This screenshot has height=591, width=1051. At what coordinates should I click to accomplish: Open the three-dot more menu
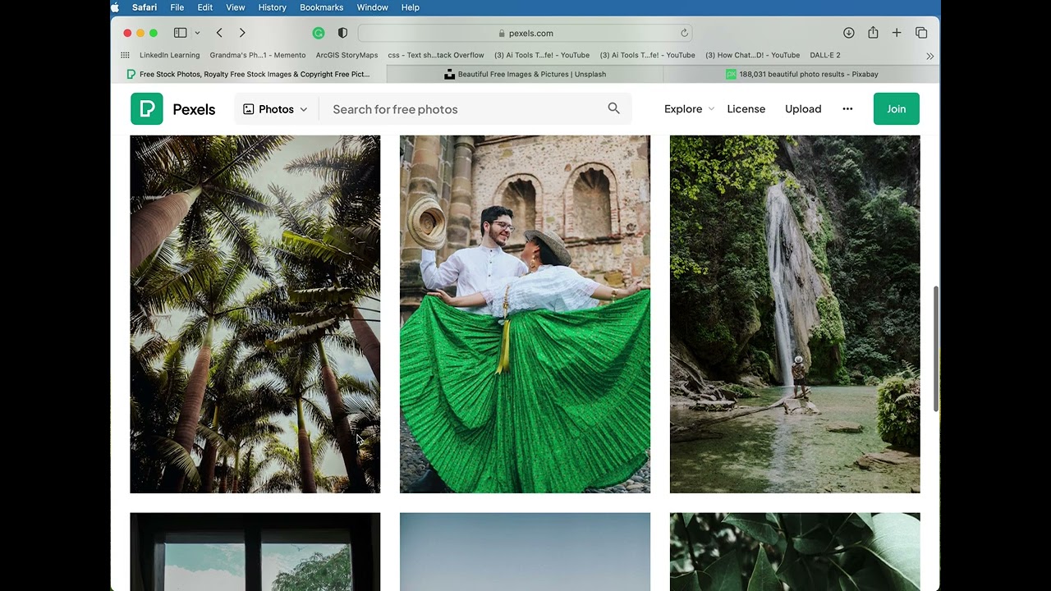tap(847, 108)
